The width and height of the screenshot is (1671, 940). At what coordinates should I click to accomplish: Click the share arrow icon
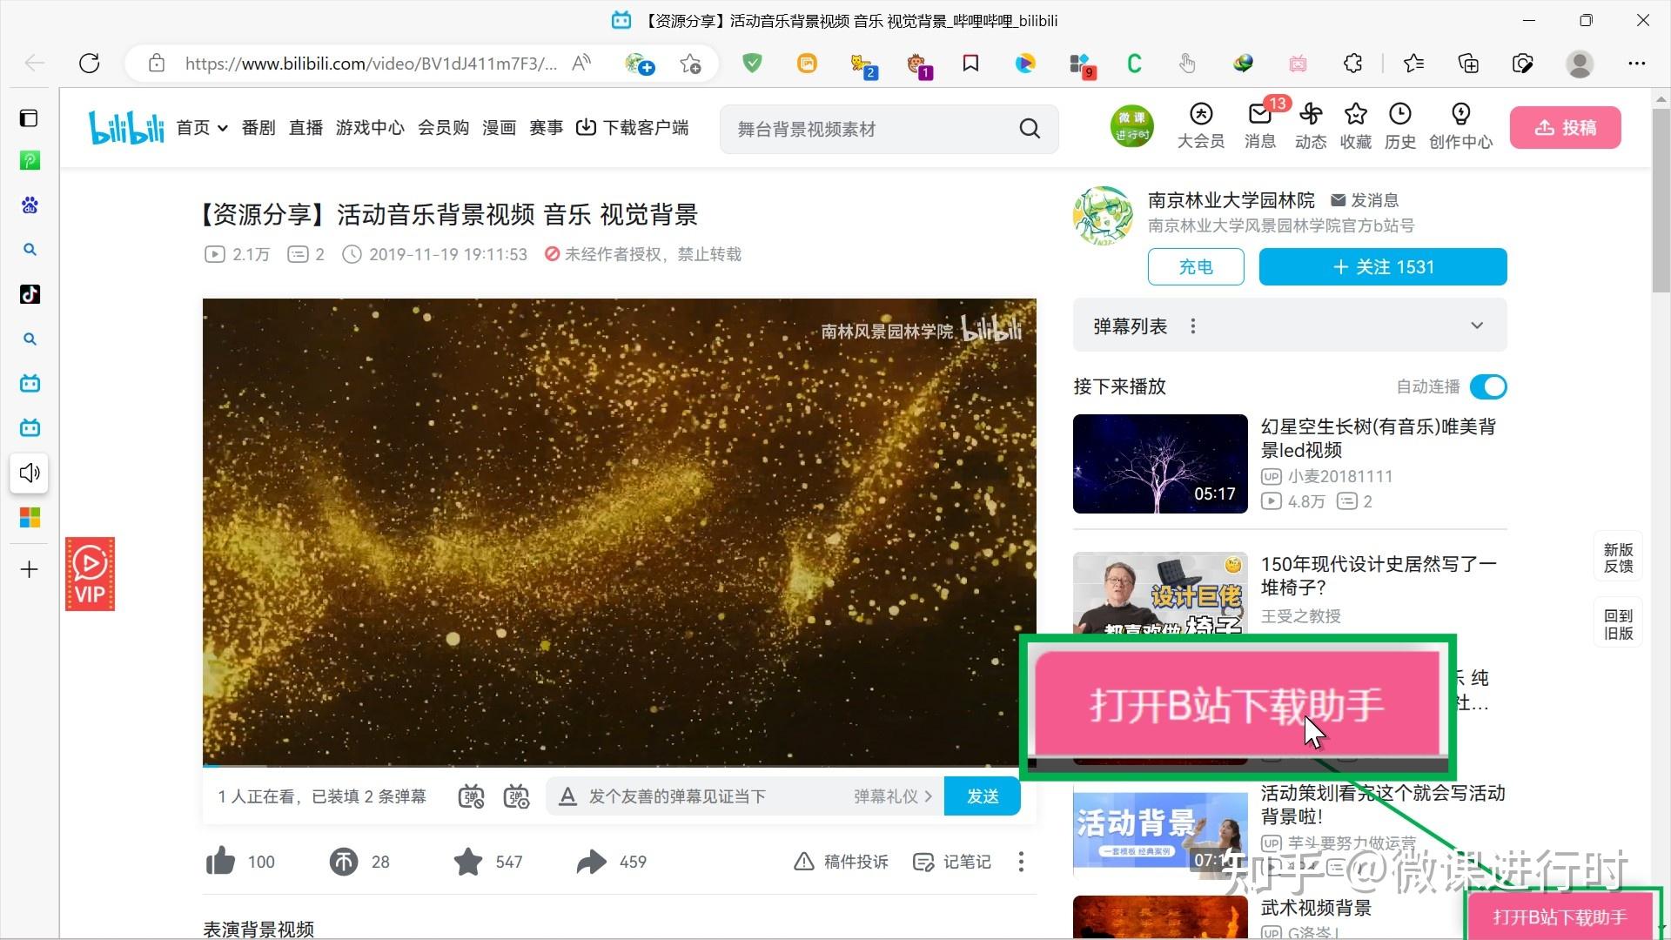592,862
